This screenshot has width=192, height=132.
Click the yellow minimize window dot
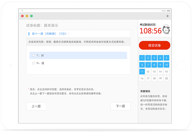coord(27,16)
